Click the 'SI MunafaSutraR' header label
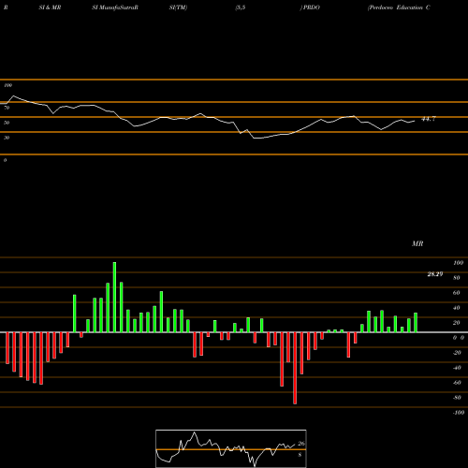 click(x=115, y=7)
